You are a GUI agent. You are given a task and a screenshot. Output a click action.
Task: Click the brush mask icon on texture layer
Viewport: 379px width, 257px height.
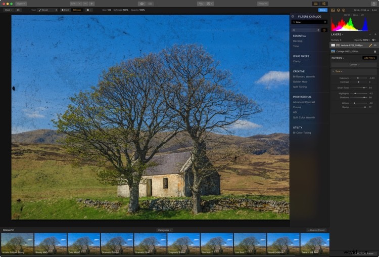coord(370,45)
